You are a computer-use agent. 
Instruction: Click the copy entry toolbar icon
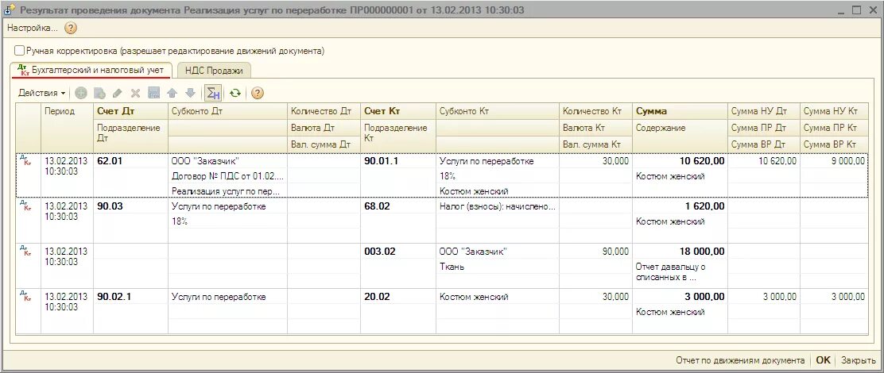[x=99, y=93]
